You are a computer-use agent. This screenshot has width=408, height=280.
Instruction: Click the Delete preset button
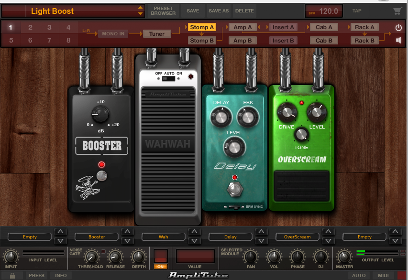pyautogui.click(x=244, y=11)
